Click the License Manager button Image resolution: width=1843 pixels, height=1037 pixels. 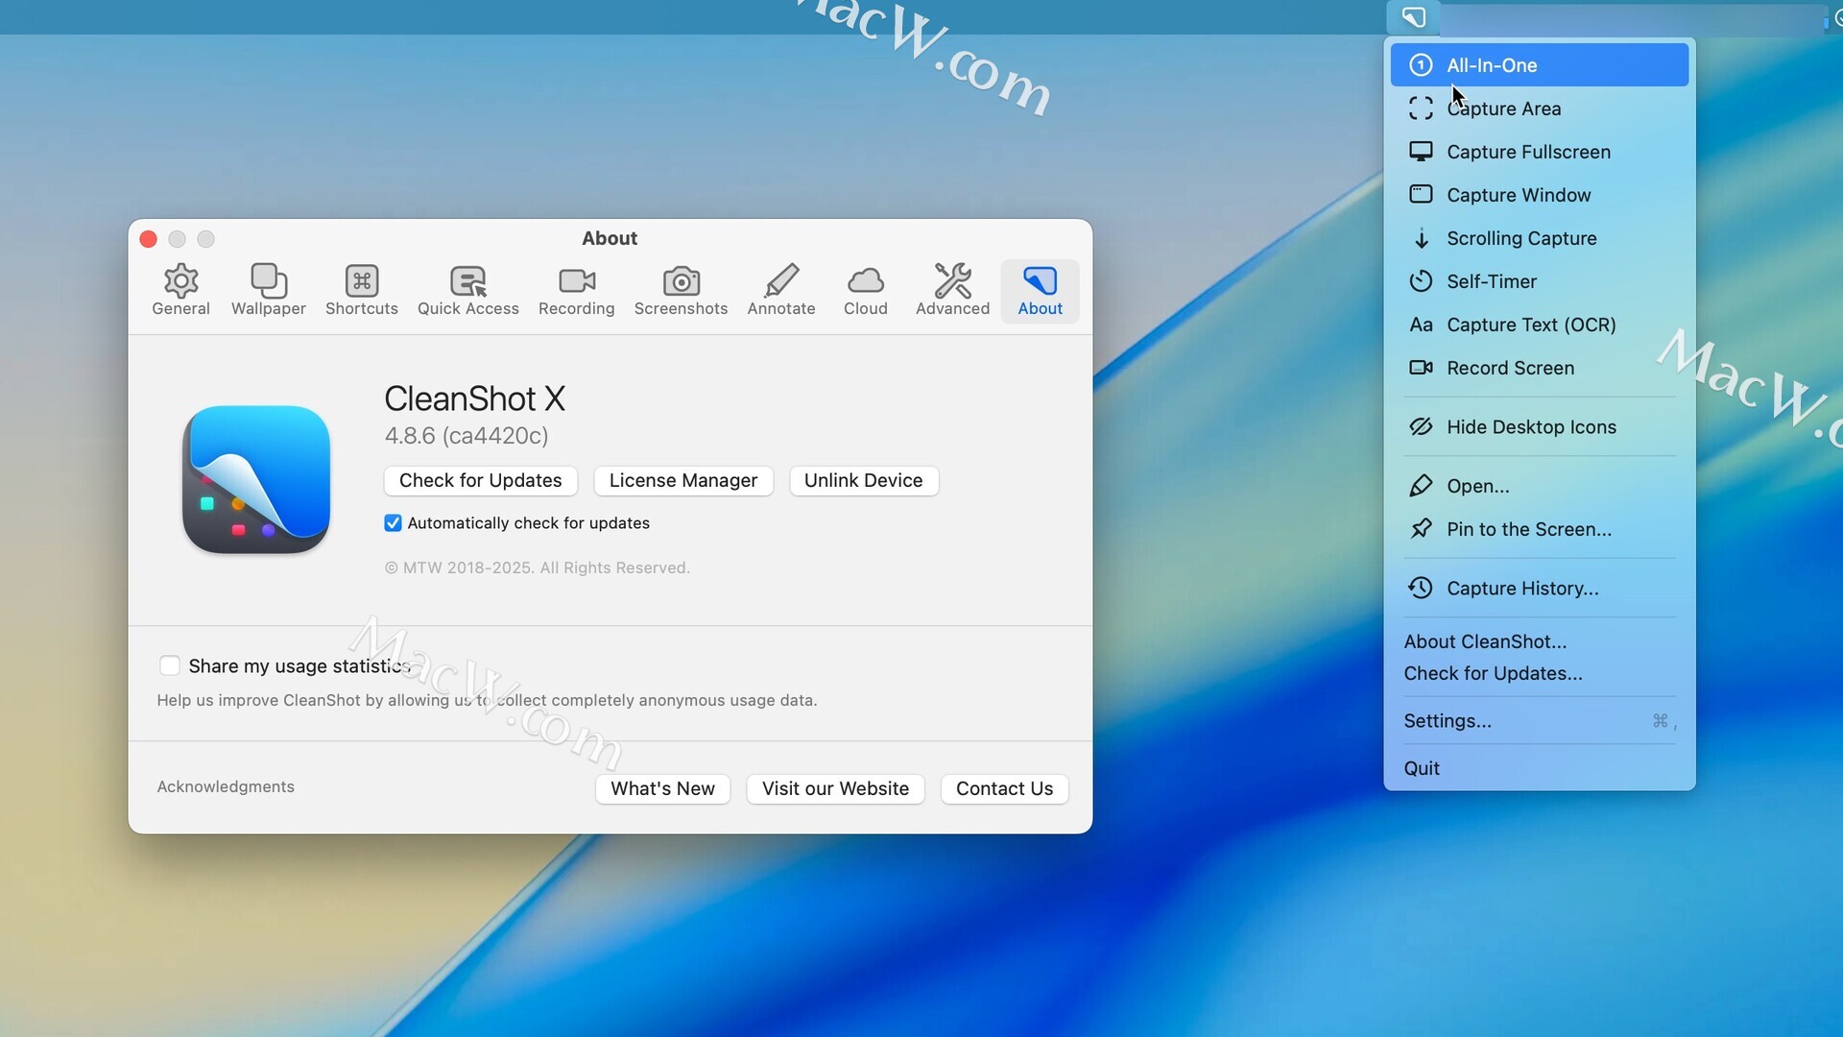[682, 480]
